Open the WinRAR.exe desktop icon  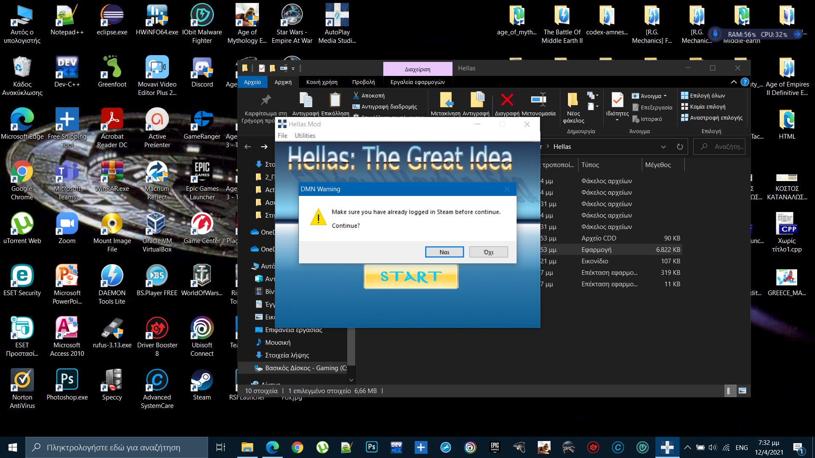(112, 176)
